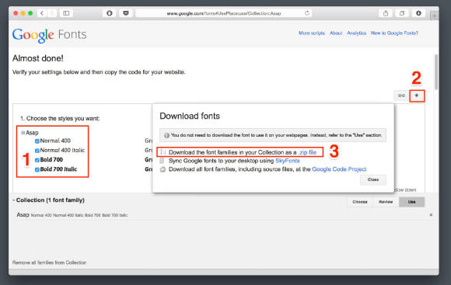Click the info icon in the Download fonts notice
Image resolution: width=451 pixels, height=285 pixels.
point(166,135)
